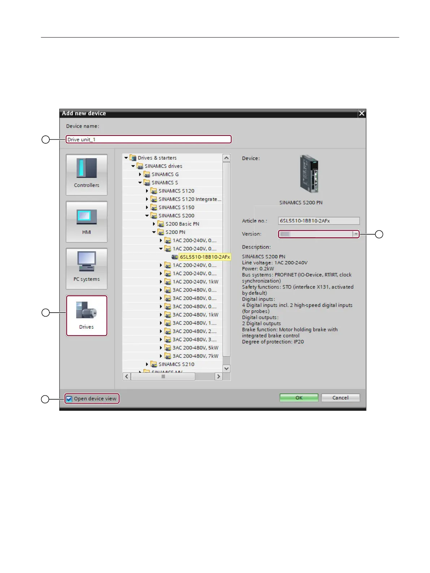Viewport: 430px width, 573px height.
Task: Collapse the S200 PN node
Action: click(154, 232)
